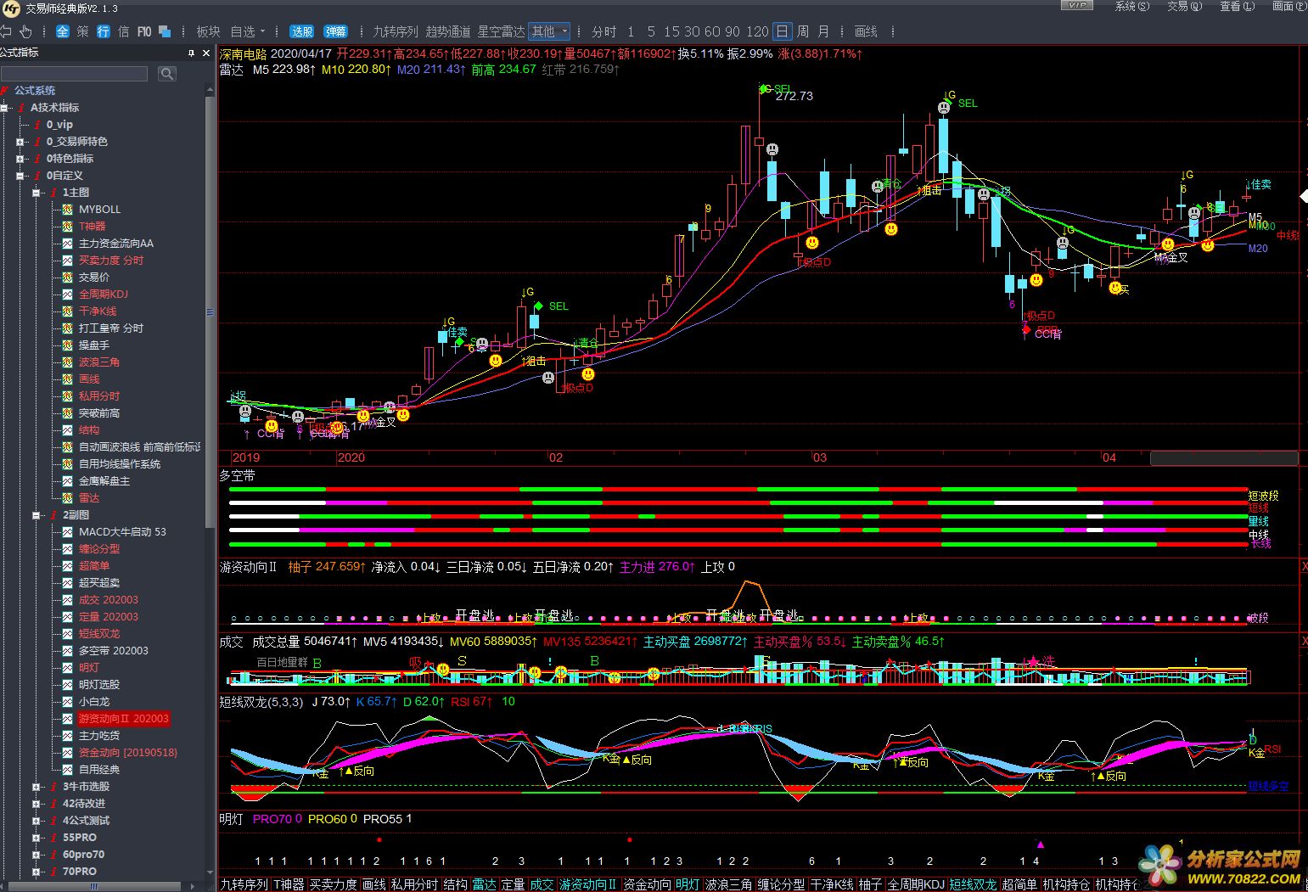The height and width of the screenshot is (892, 1308).
Task: Pin the 公式指标 panel
Action: (192, 53)
